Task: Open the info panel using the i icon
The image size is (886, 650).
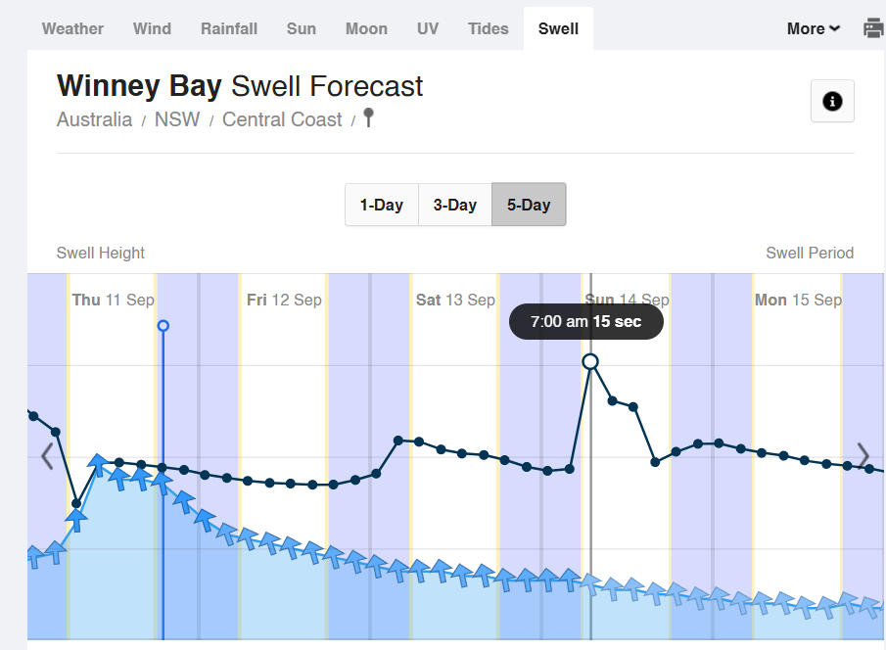Action: [832, 101]
